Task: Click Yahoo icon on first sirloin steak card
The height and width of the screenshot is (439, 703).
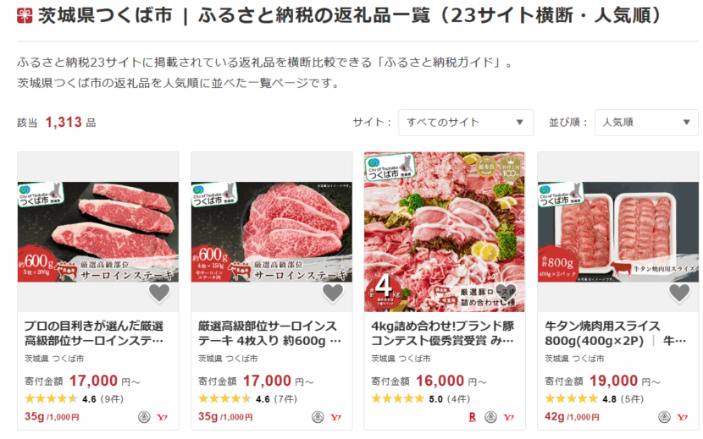Action: pos(162,417)
